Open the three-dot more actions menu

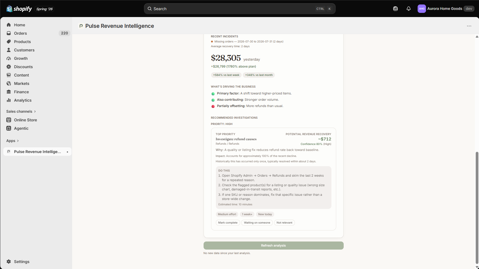[x=469, y=26]
